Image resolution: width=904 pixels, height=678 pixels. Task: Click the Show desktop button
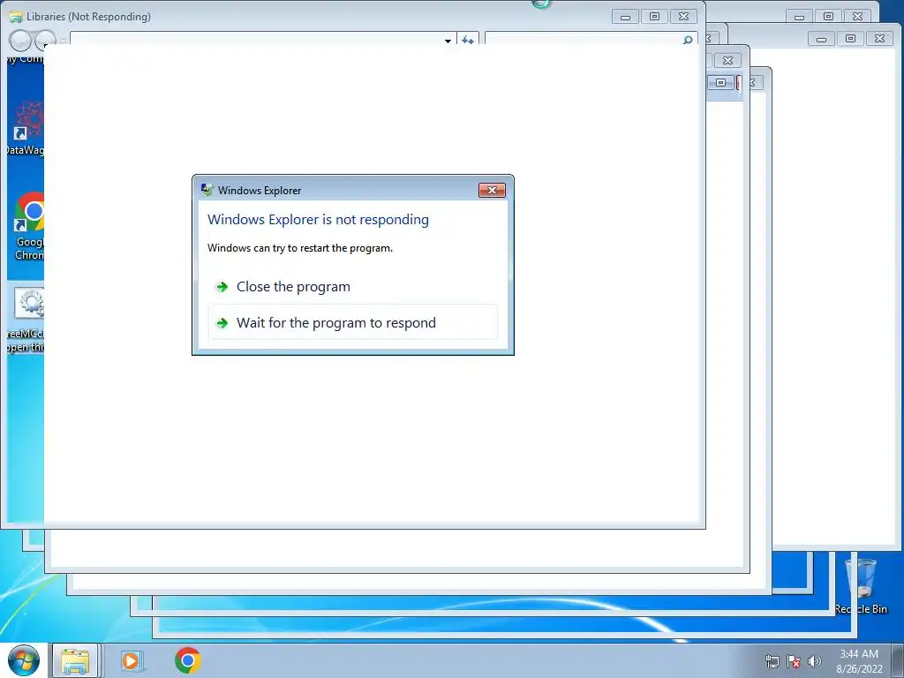coord(898,660)
